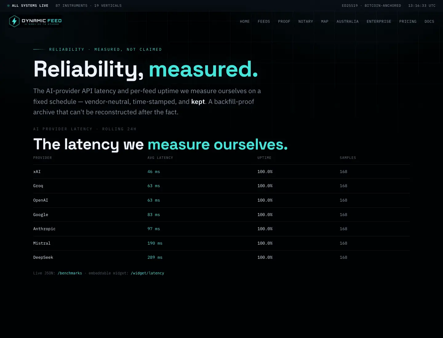
Task: Click xAI's 100.0% uptime cell
Action: point(265,172)
